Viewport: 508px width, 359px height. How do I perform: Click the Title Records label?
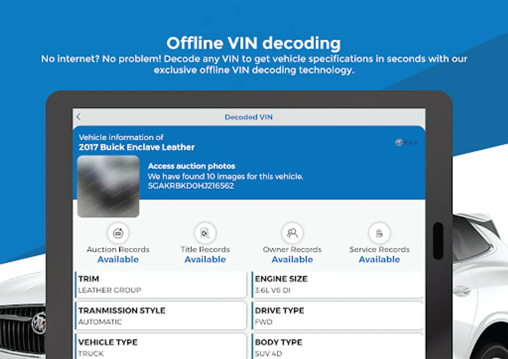(x=205, y=250)
